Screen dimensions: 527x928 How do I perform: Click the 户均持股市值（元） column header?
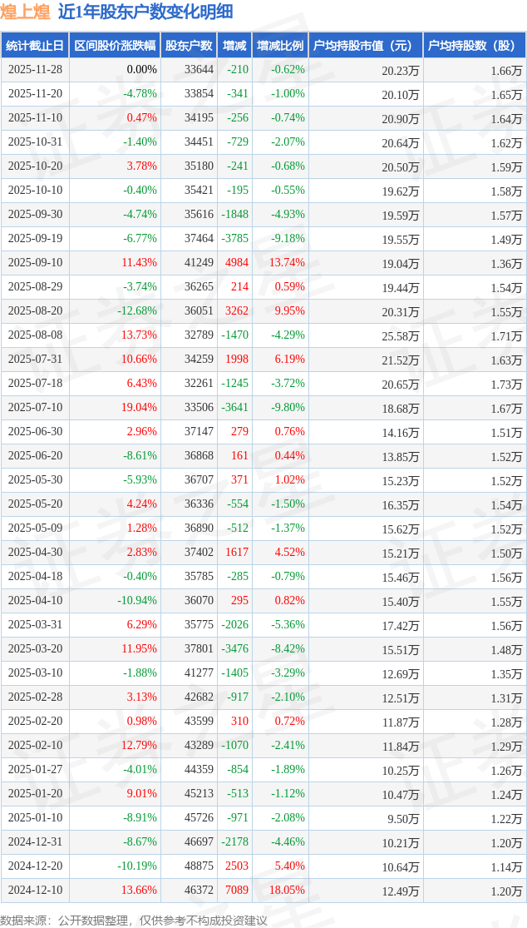click(366, 46)
